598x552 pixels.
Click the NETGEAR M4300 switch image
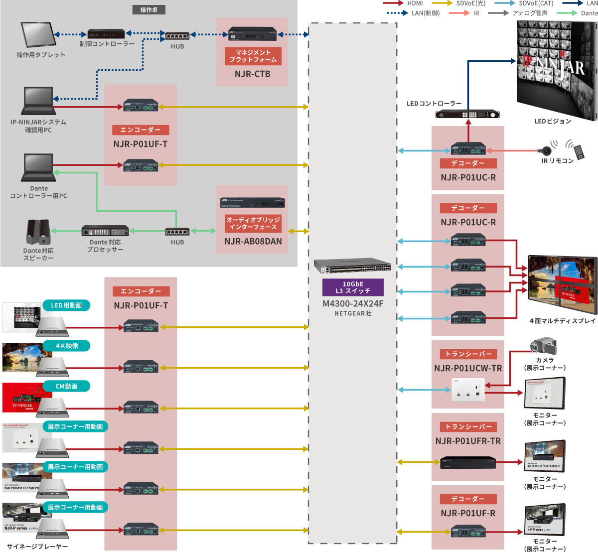coord(352,267)
